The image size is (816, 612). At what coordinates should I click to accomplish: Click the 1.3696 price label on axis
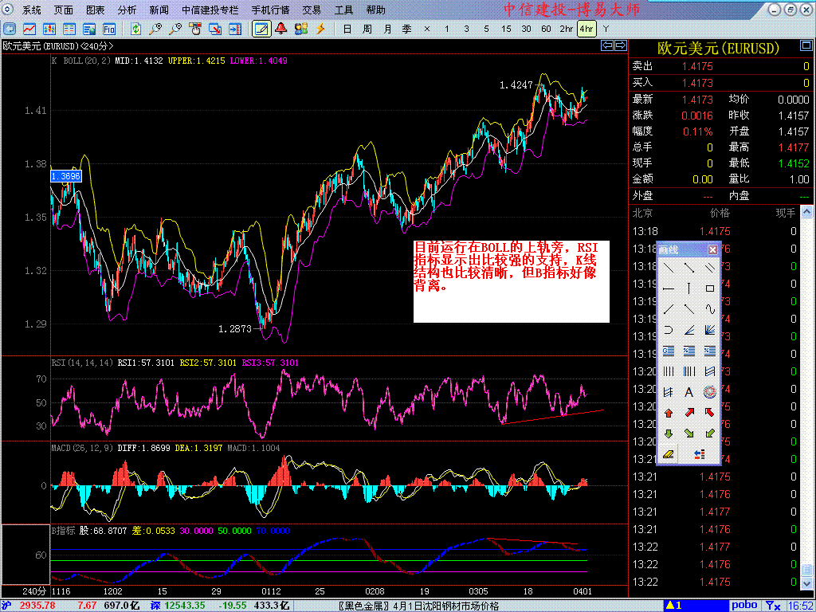[x=65, y=176]
